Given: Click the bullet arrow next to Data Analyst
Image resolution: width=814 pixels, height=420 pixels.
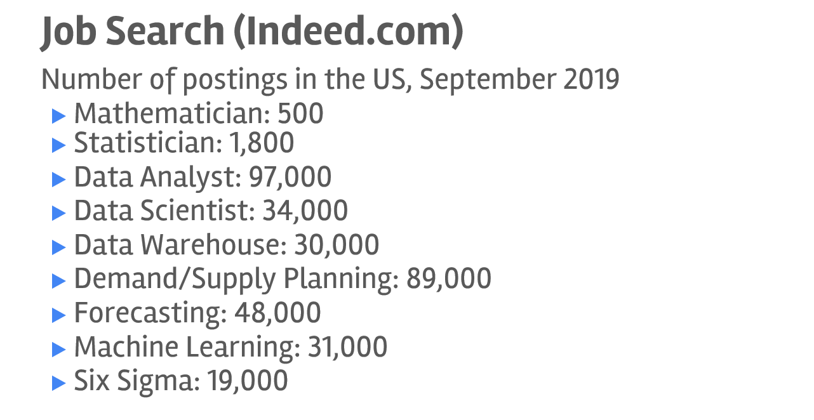Looking at the screenshot, I should click(x=59, y=179).
